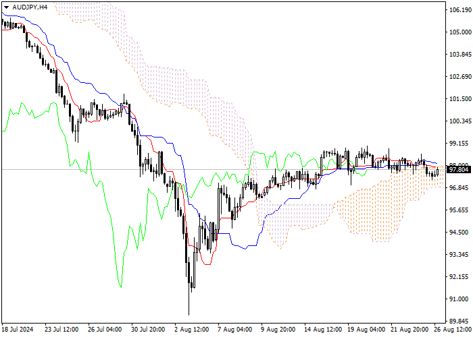The image size is (473, 337).
Task: Click the 21 Aug 20:00 time label
Action: pos(409,330)
